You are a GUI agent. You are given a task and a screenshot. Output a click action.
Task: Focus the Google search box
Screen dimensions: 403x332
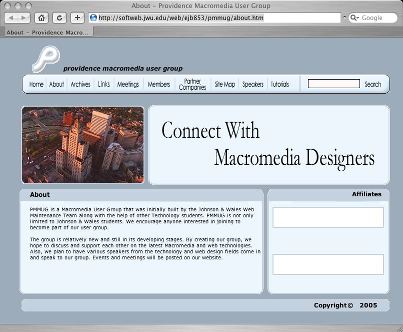373,18
